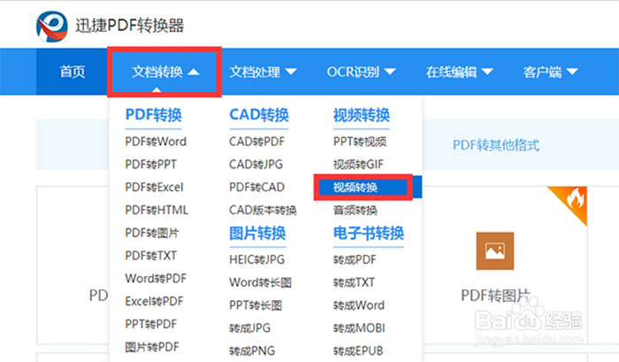Click the PDF转换 category heading
Image resolution: width=619 pixels, height=362 pixels.
(153, 115)
